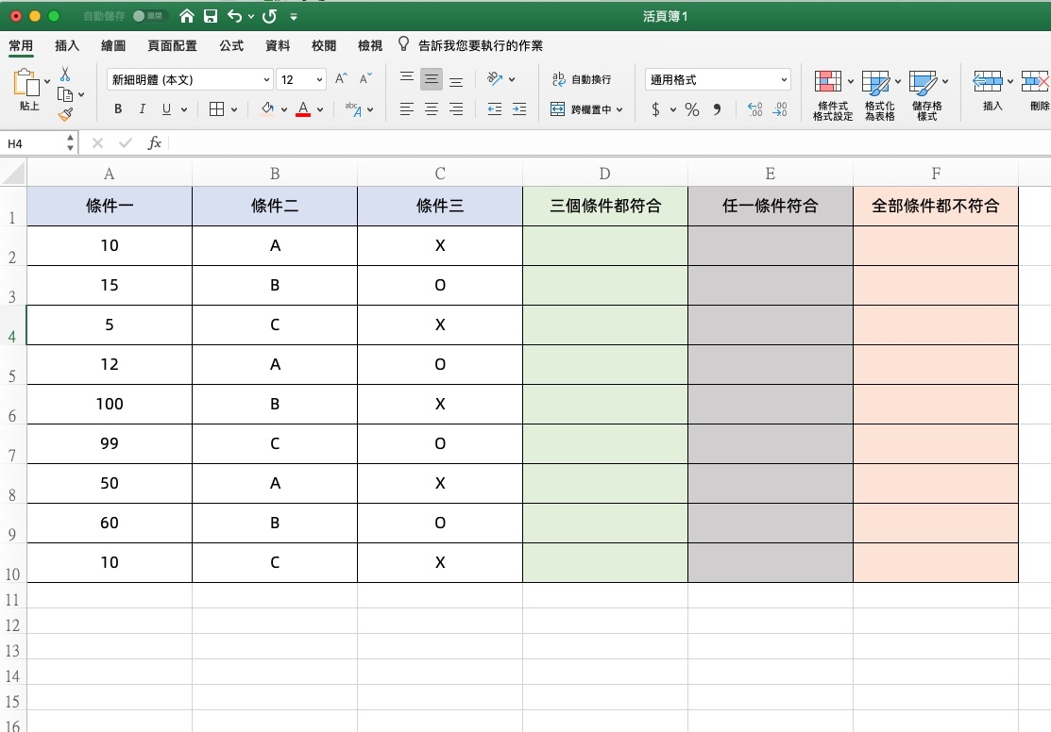1051x732 pixels.
Task: Toggle Bold formatting
Action: 118,109
